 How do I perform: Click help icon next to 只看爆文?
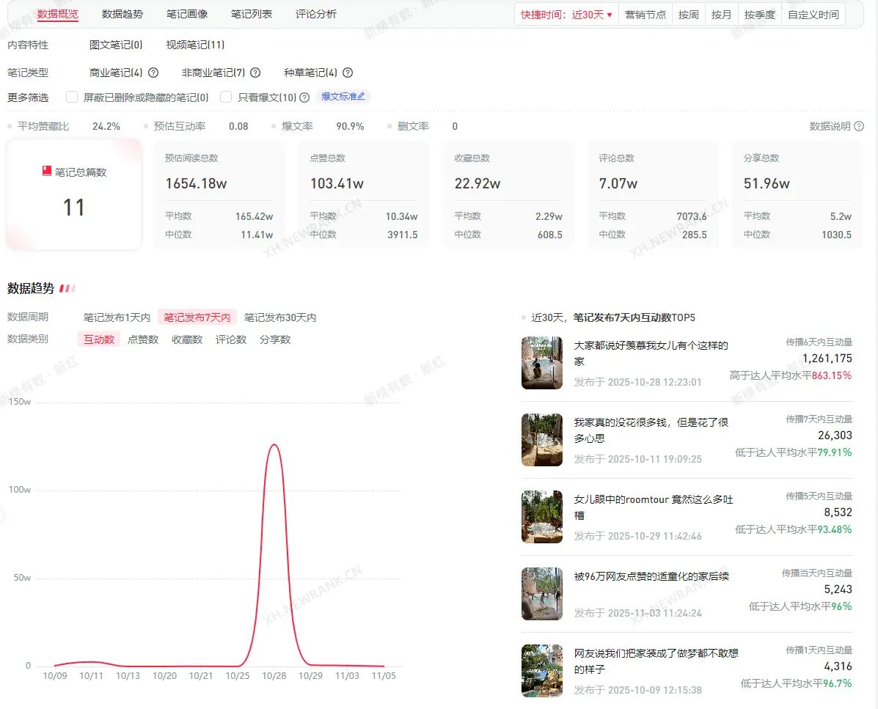tap(304, 98)
